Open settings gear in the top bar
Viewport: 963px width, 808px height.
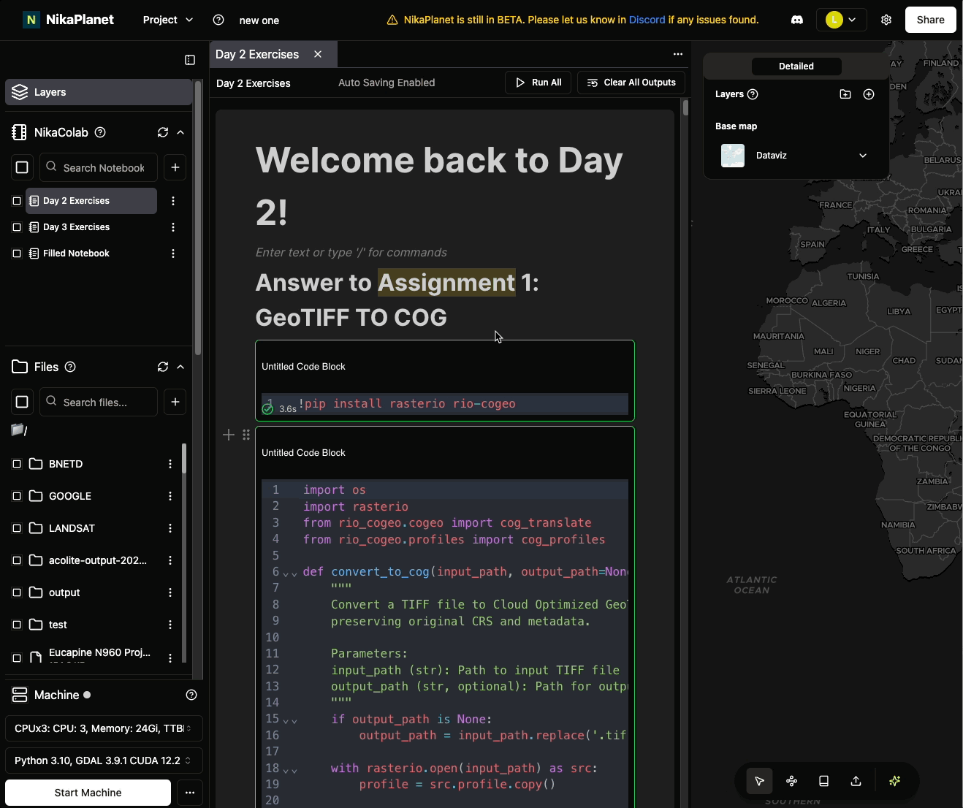pyautogui.click(x=886, y=20)
